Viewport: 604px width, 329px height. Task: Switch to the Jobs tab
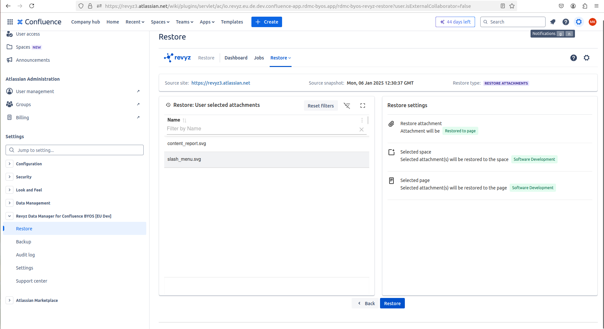pyautogui.click(x=259, y=58)
